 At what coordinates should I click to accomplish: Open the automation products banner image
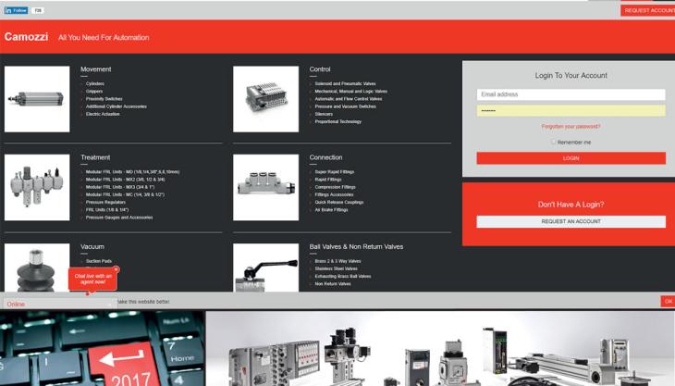tap(440, 349)
